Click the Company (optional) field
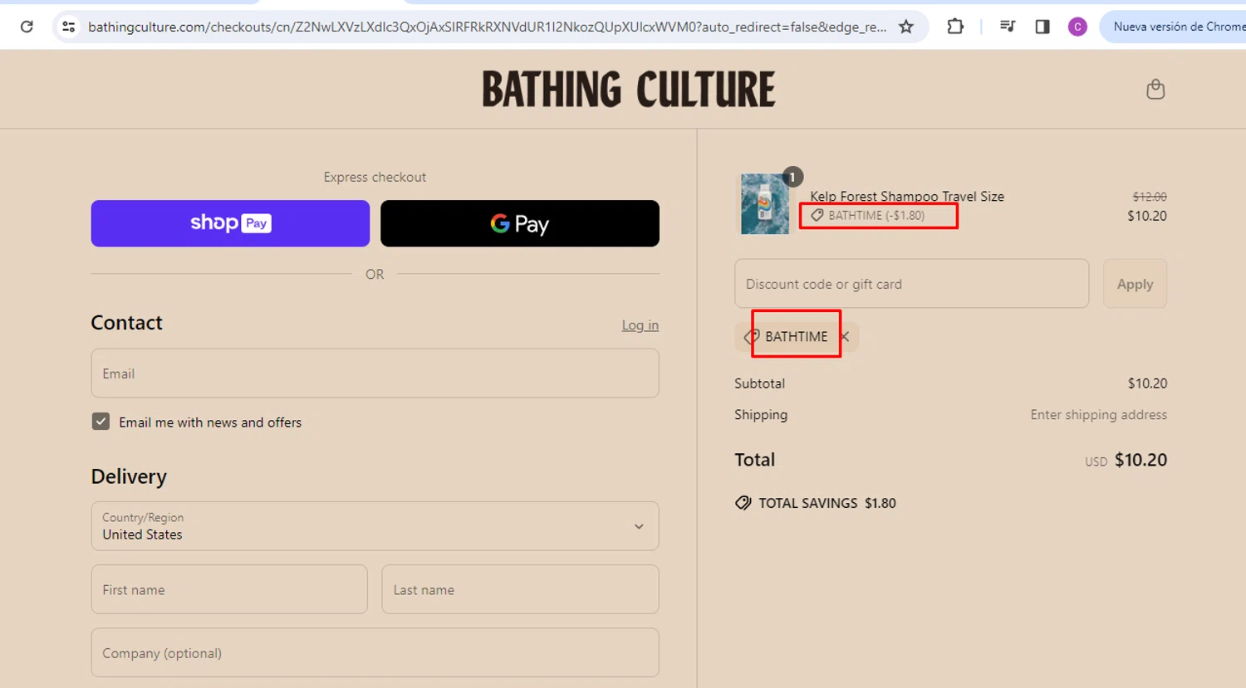The width and height of the screenshot is (1246, 688). [x=375, y=653]
